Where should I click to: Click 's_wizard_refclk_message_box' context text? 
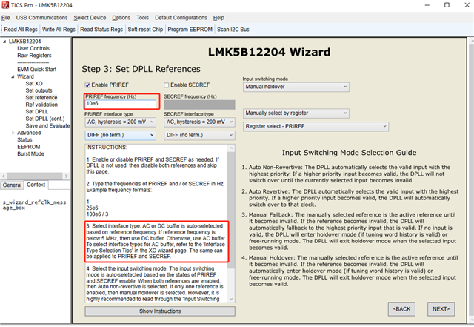(x=34, y=205)
